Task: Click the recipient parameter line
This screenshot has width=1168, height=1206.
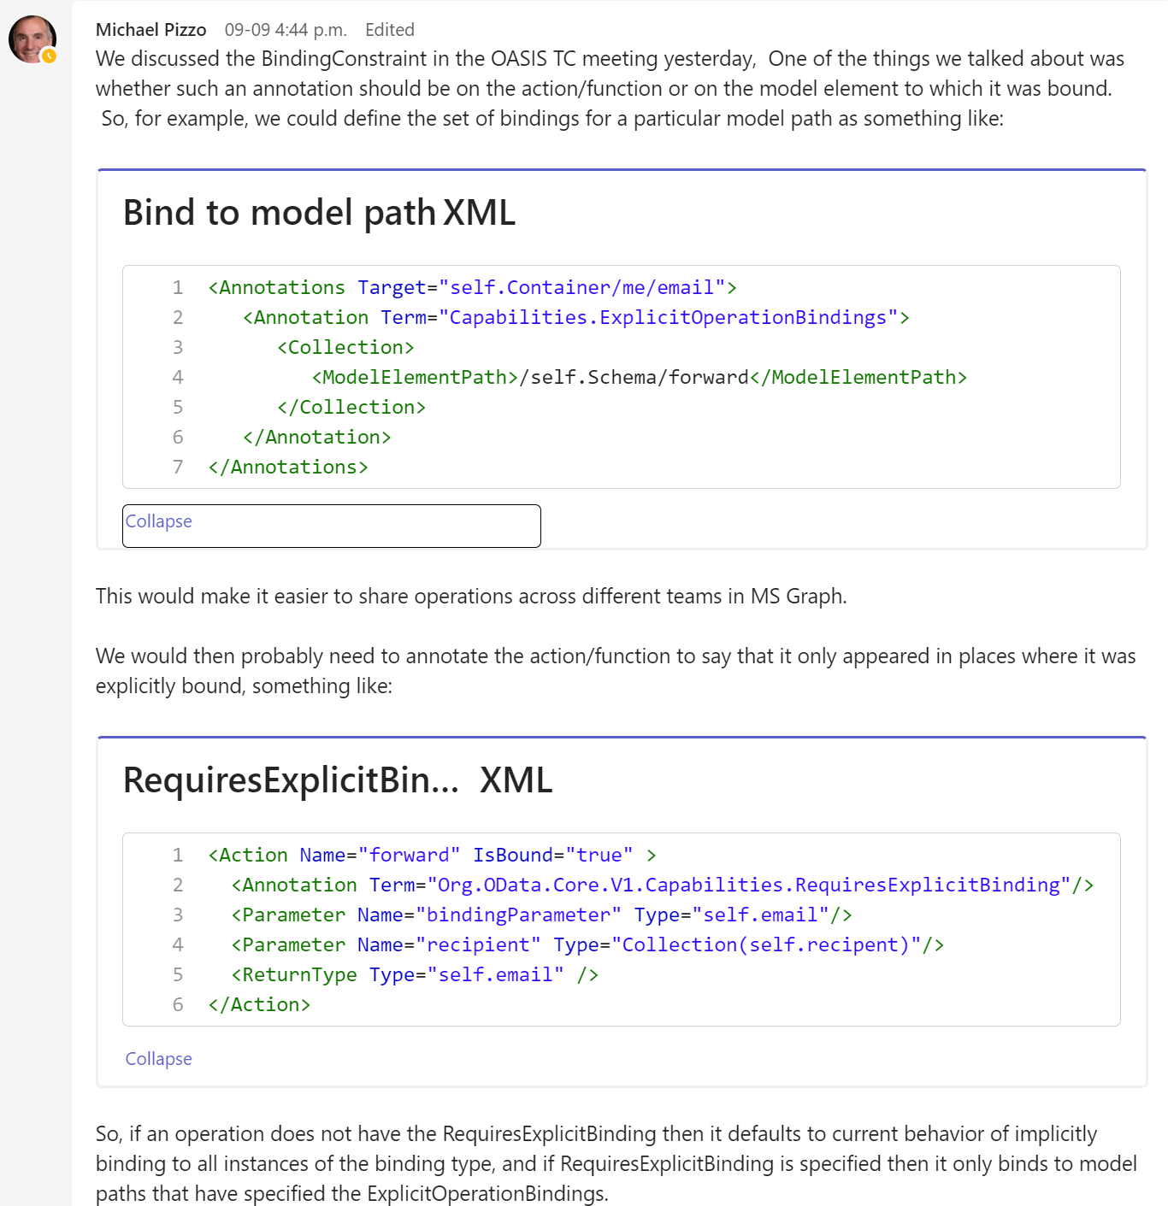Action: pos(586,944)
